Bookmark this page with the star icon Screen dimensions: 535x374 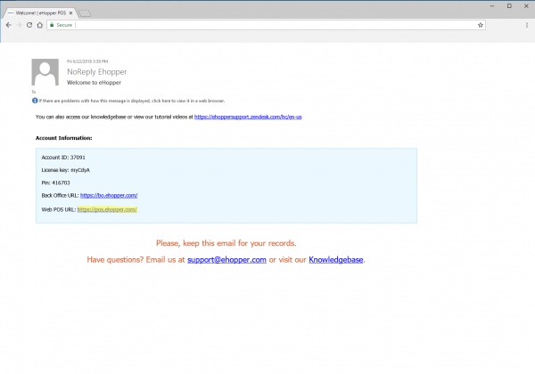[481, 25]
